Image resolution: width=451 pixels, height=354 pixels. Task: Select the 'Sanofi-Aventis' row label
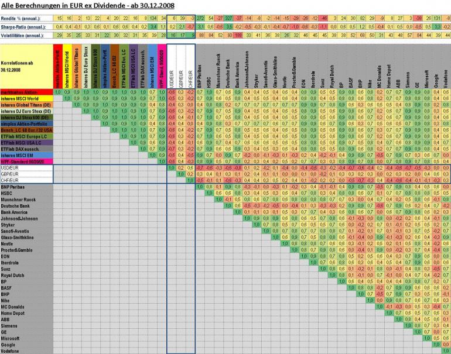pyautogui.click(x=27, y=231)
